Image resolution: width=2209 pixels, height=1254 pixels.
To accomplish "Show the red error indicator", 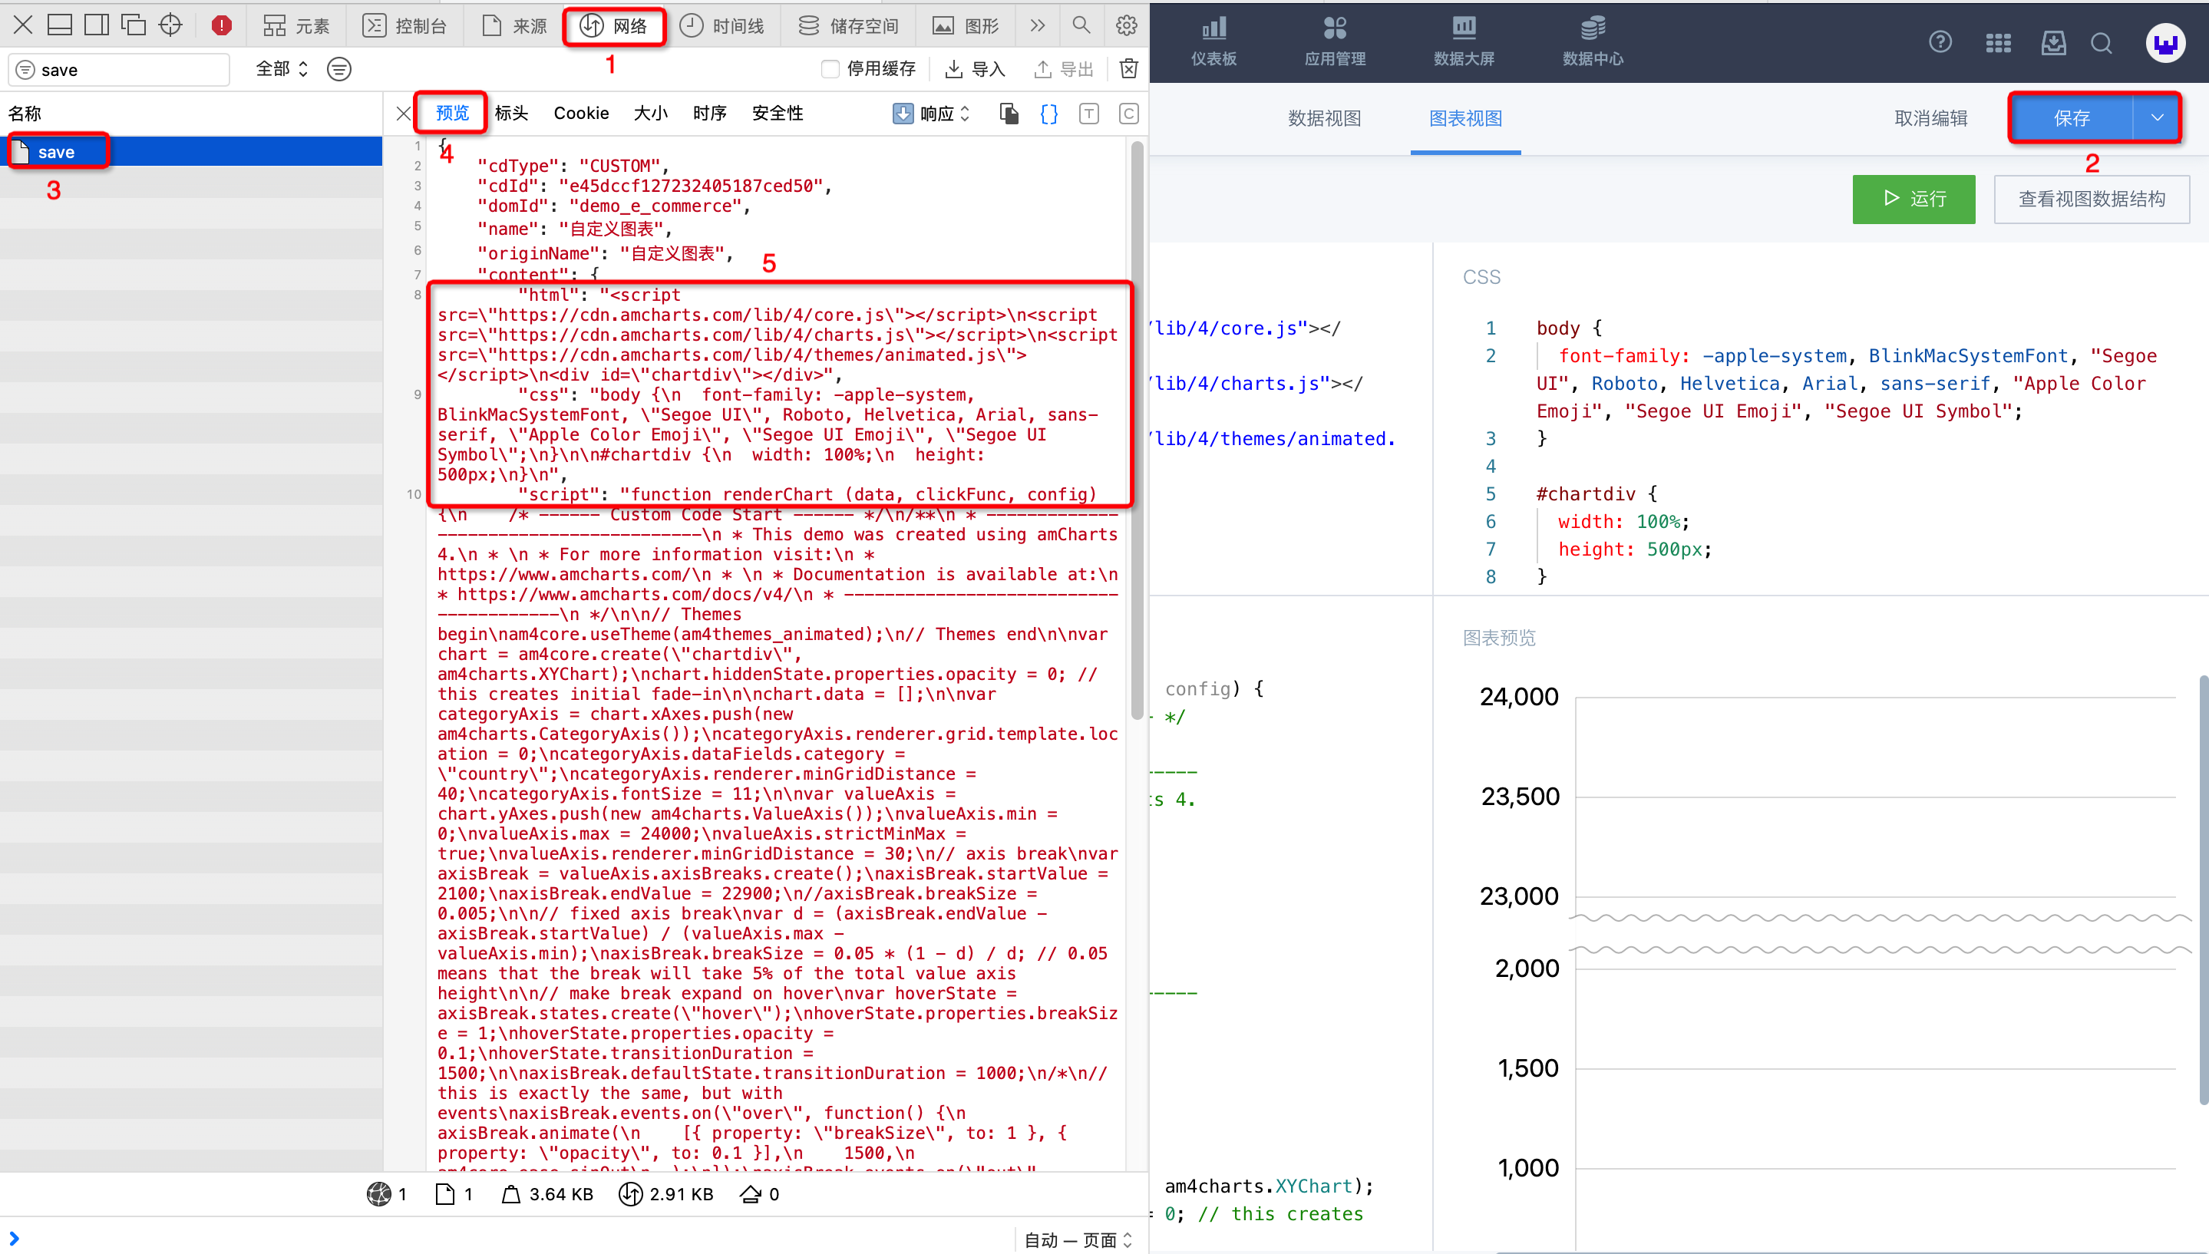I will (221, 26).
